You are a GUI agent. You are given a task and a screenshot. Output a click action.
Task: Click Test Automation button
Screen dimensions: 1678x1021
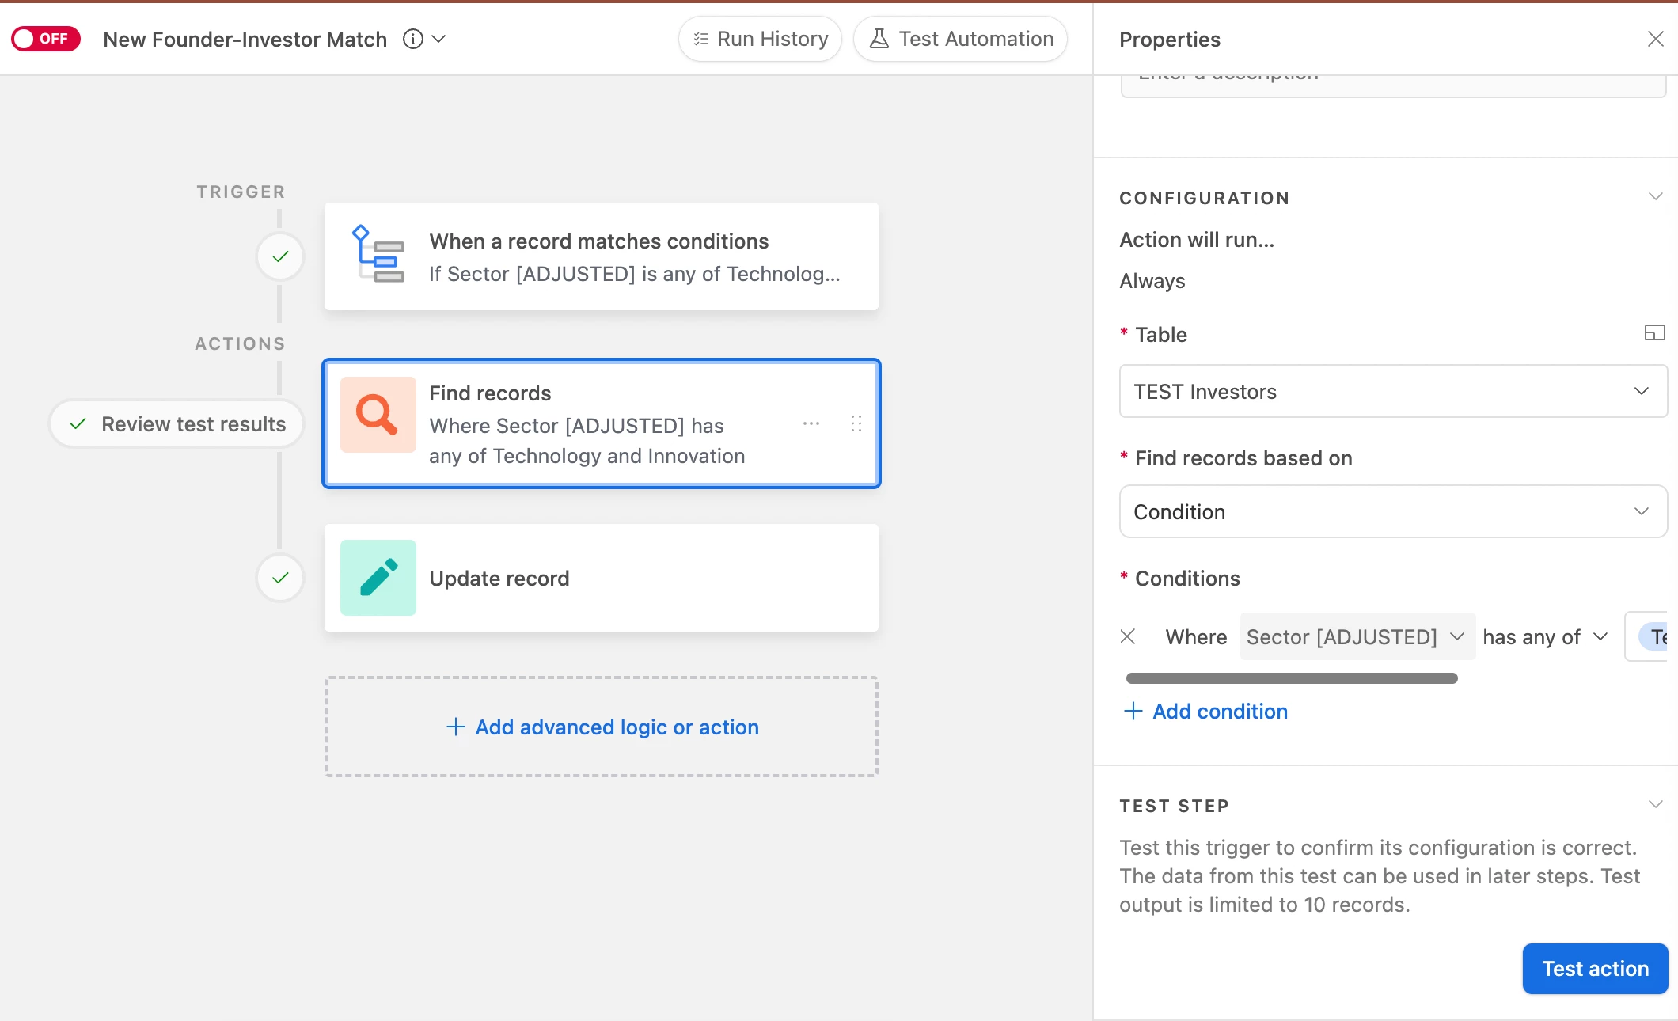click(961, 39)
